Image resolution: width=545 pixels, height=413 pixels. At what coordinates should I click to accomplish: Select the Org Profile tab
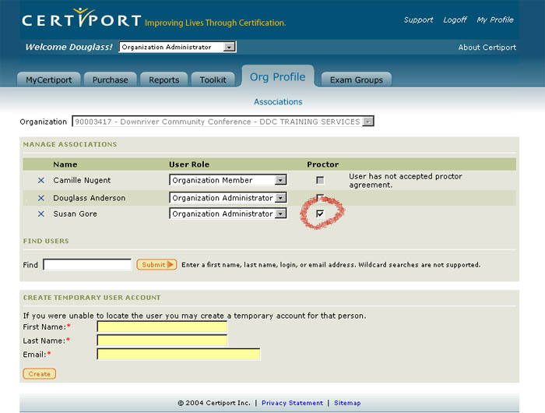[x=278, y=76]
